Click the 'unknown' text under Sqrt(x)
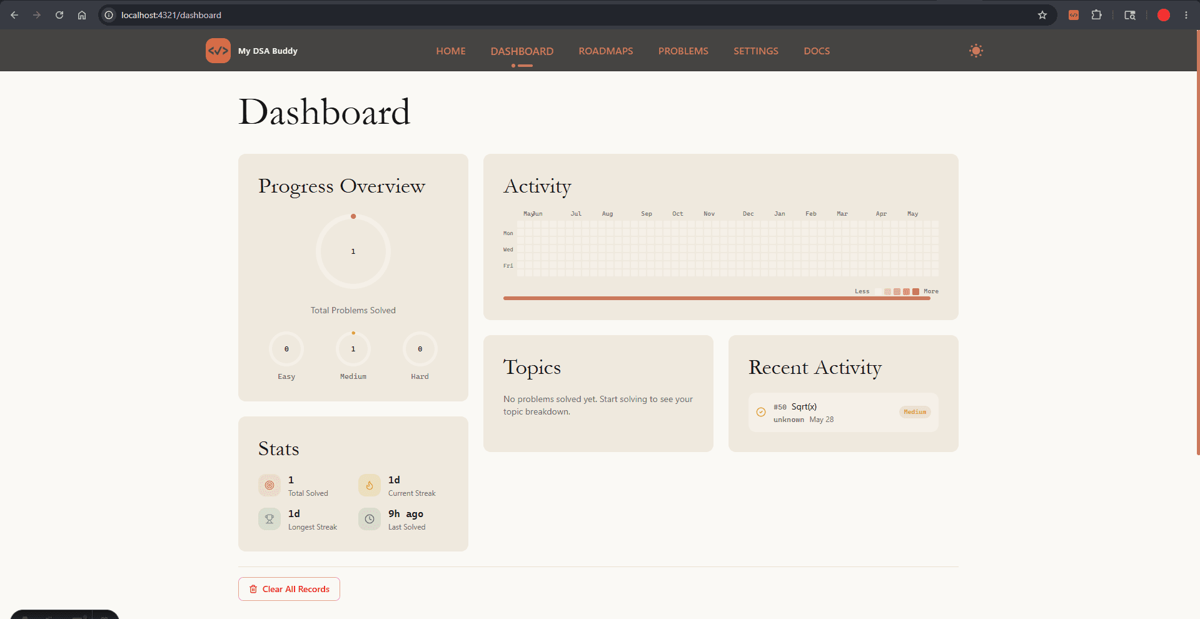The width and height of the screenshot is (1200, 619). click(789, 420)
